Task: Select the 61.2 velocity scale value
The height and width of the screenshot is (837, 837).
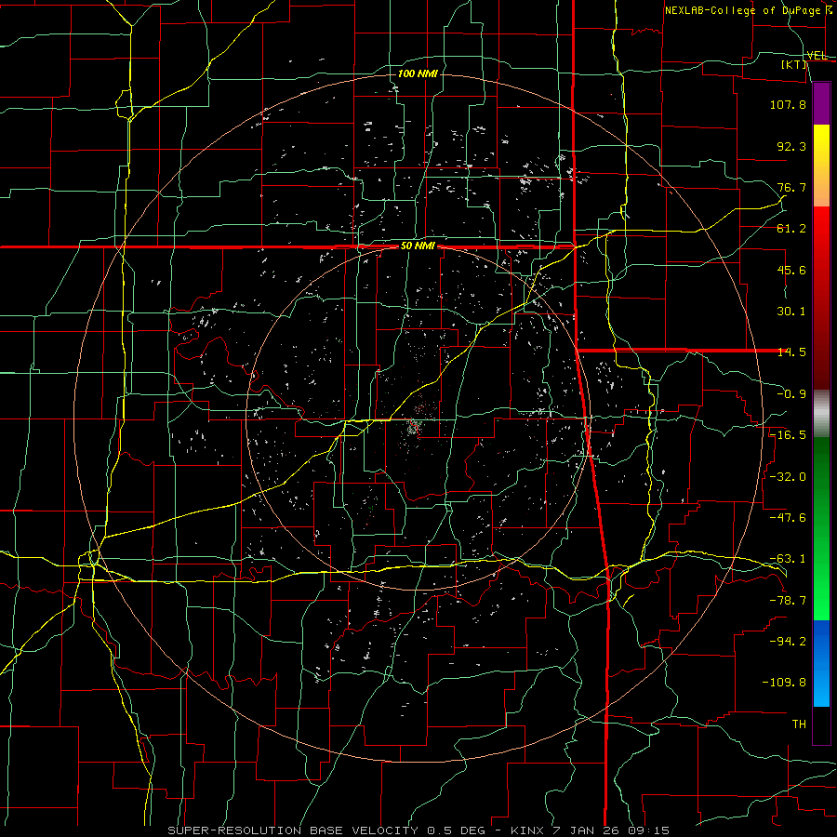Action: click(x=791, y=229)
